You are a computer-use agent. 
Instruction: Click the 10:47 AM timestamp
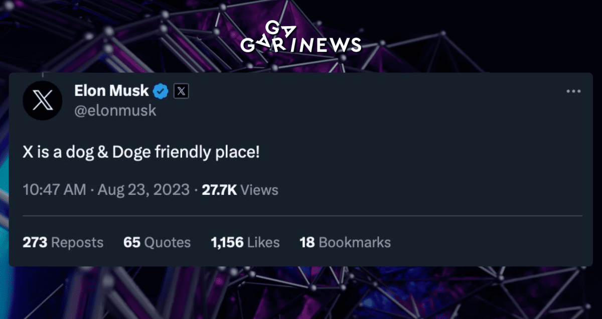click(x=55, y=190)
